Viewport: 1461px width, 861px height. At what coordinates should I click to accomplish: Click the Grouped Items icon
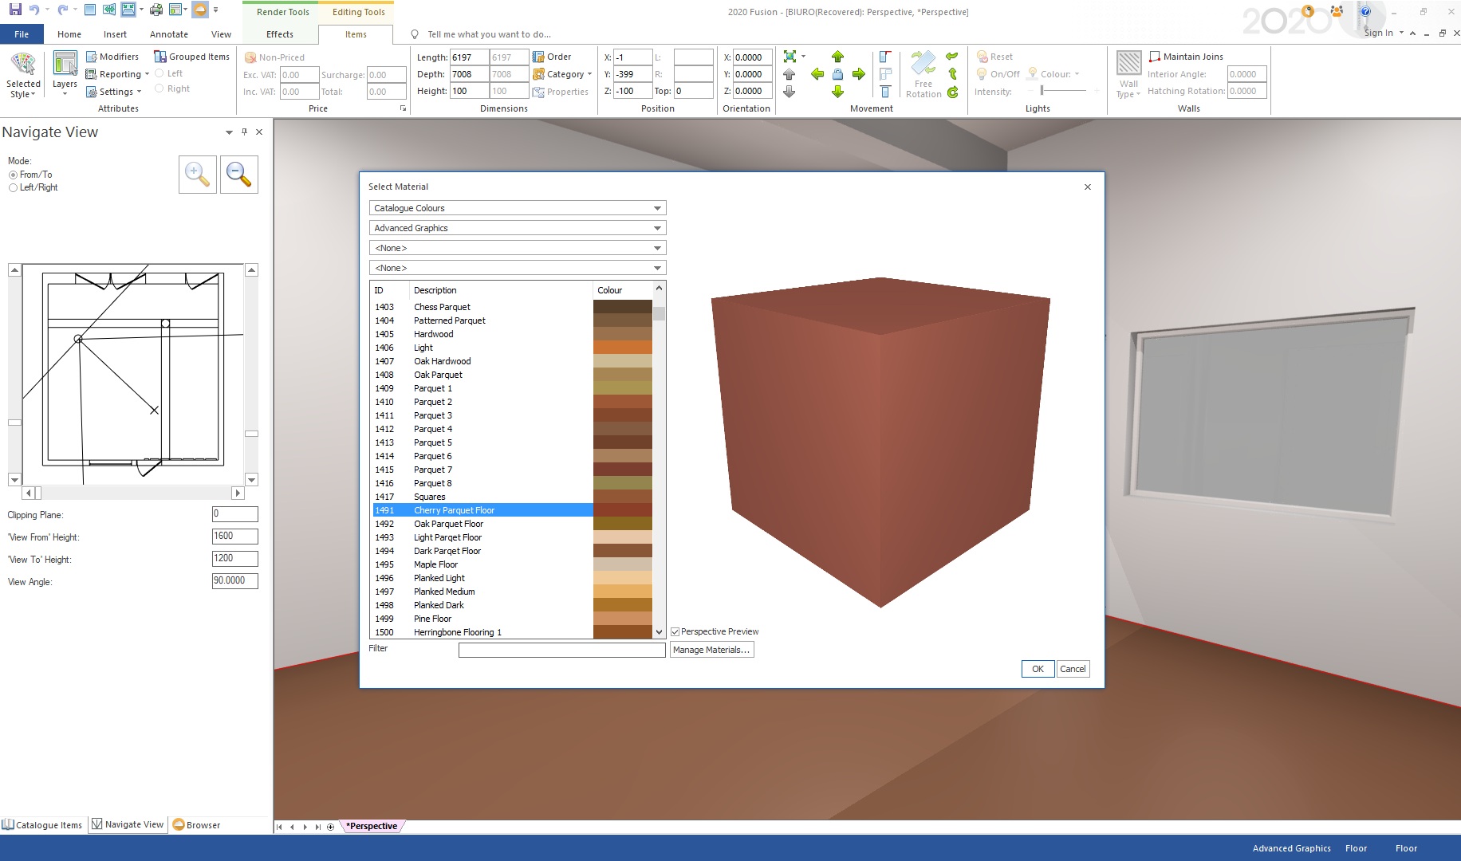click(x=160, y=57)
